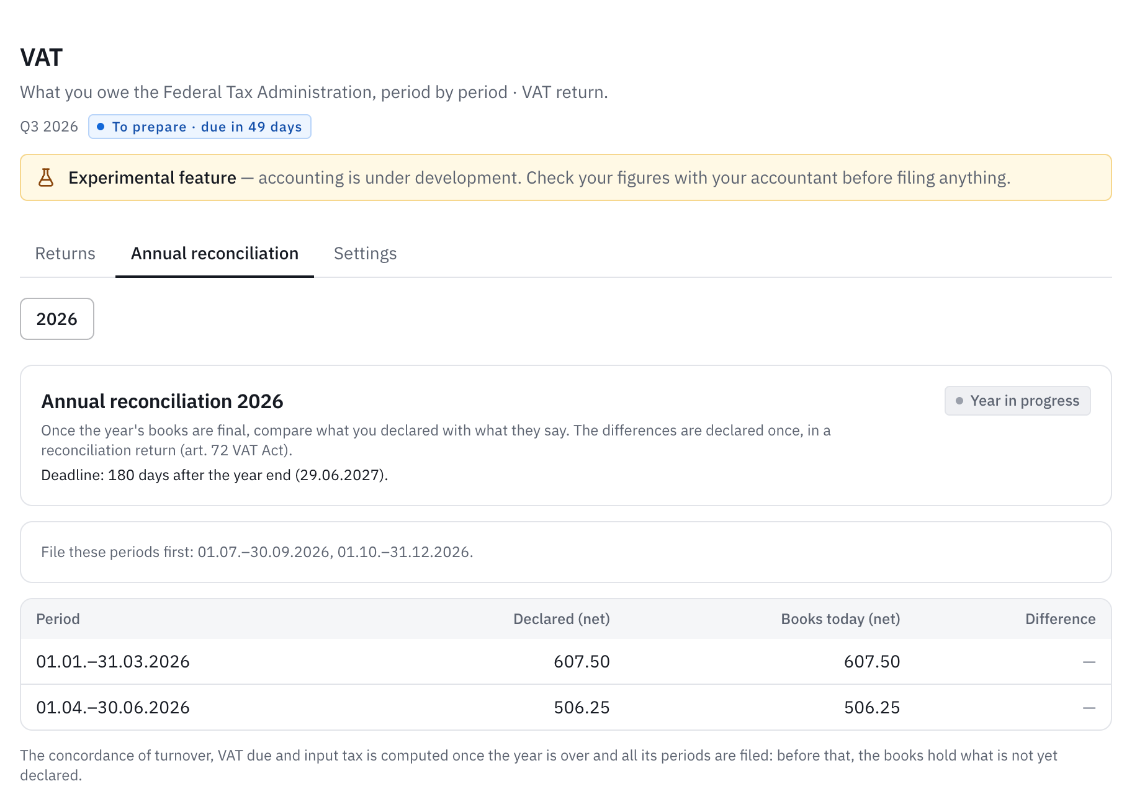Click the difference dash for 01.04.–30.06.2026
The height and width of the screenshot is (794, 1132).
click(1089, 708)
